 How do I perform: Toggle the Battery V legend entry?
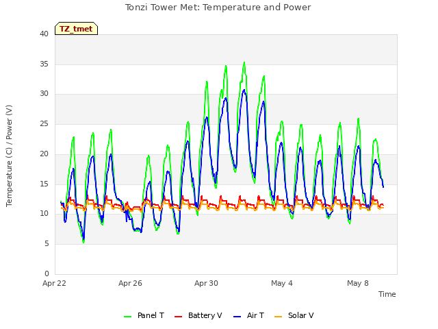(x=198, y=315)
